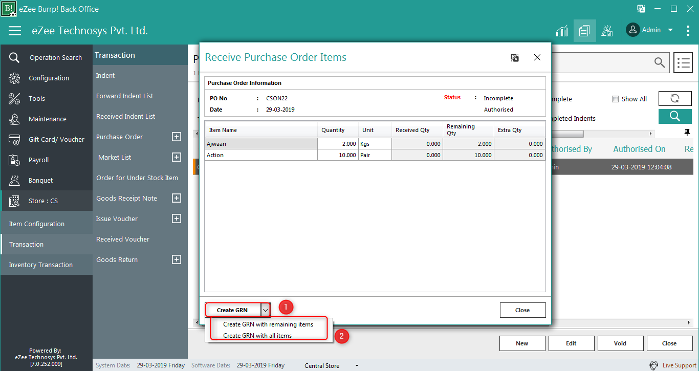699x371 pixels.
Task: Click the Operation Search magnifier icon
Action: pyautogui.click(x=14, y=58)
